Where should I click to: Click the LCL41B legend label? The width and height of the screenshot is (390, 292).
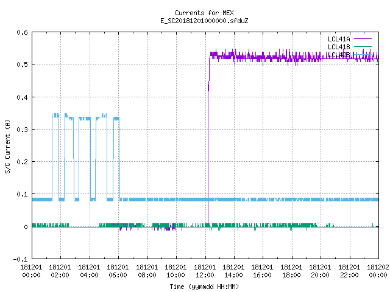[x=339, y=47]
